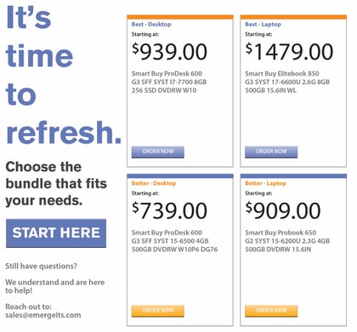Image resolution: width=357 pixels, height=332 pixels.
Task: Click the Elitebook 850 G3 description
Action: (x=287, y=82)
